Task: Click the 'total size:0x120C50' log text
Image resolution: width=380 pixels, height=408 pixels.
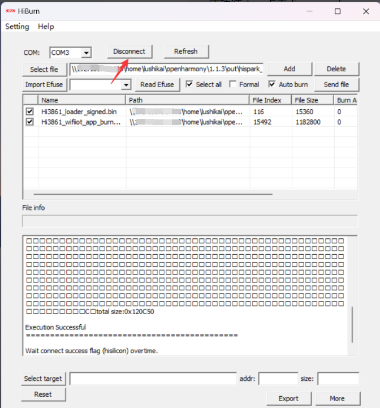Action: pos(125,312)
